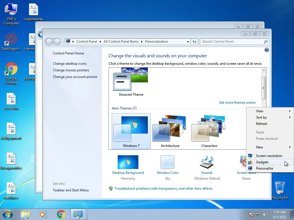Expand the New submenu
This screenshot has width=294, height=220.
coord(270,147)
